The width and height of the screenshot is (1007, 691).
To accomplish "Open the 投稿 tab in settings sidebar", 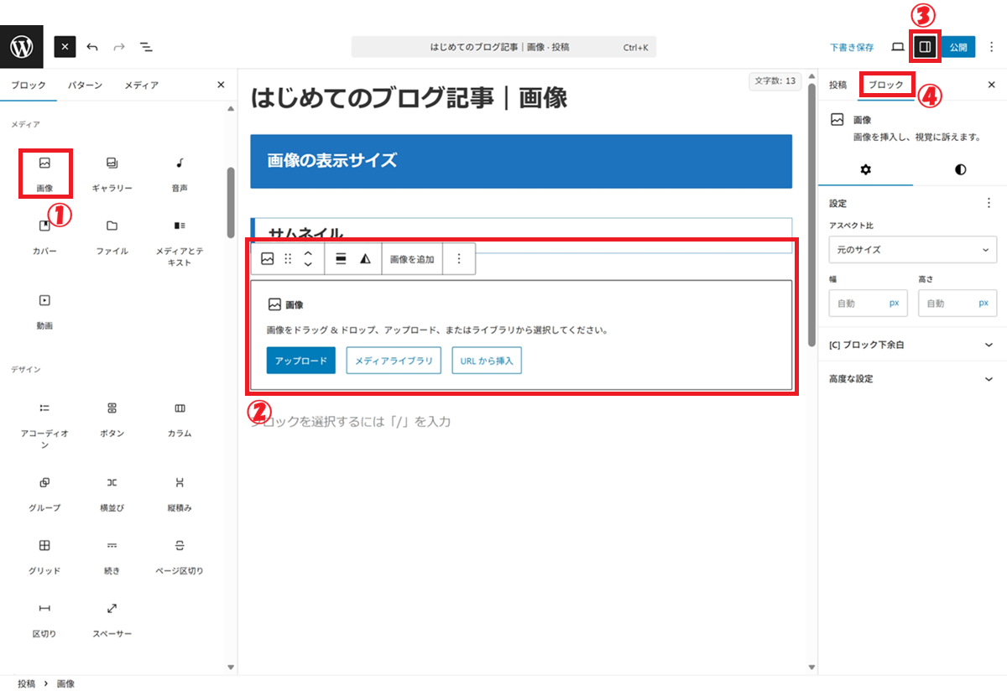I will [x=837, y=85].
